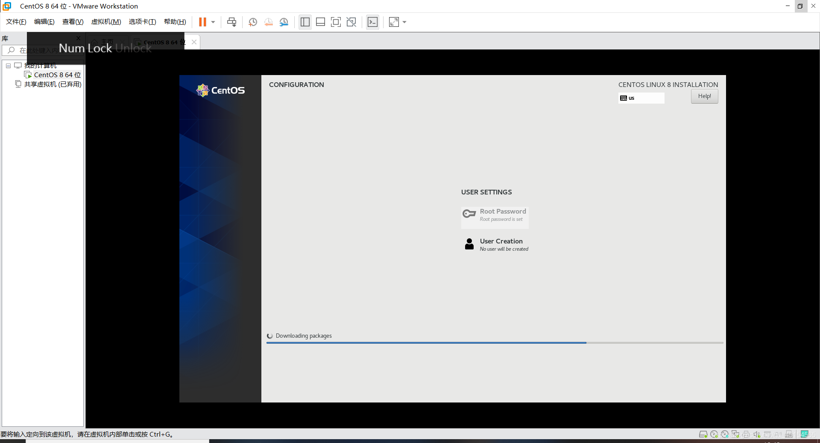Click the Root Password key icon
The height and width of the screenshot is (443, 820).
point(469,214)
